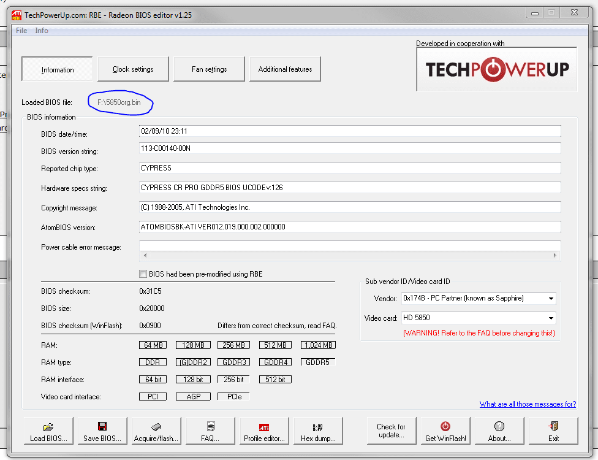
Task: Click the BIOS size value 0x20000
Action: pyautogui.click(x=152, y=309)
